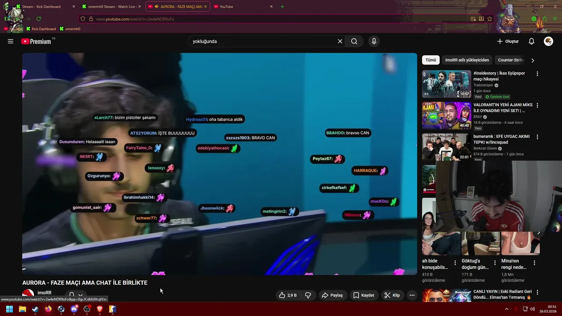Run search with the magnifier button
Image resolution: width=562 pixels, height=316 pixels.
click(354, 41)
